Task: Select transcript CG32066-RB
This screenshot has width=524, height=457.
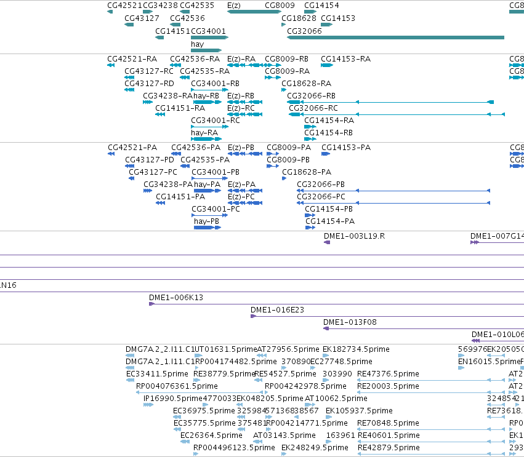Action: click(x=311, y=96)
